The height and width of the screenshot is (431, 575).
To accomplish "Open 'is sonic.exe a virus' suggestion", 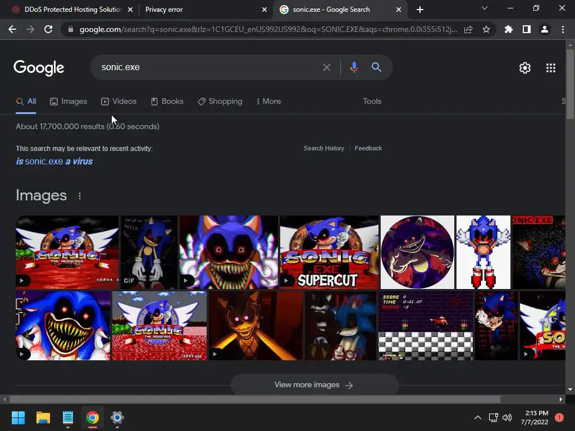I will click(x=54, y=161).
